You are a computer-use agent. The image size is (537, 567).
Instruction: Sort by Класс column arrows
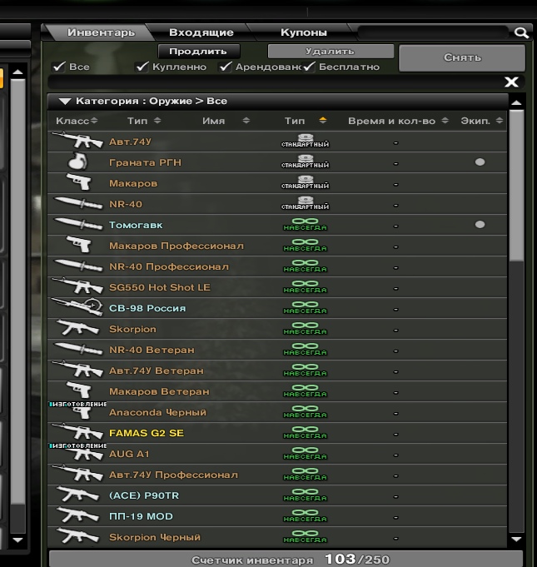tap(94, 121)
